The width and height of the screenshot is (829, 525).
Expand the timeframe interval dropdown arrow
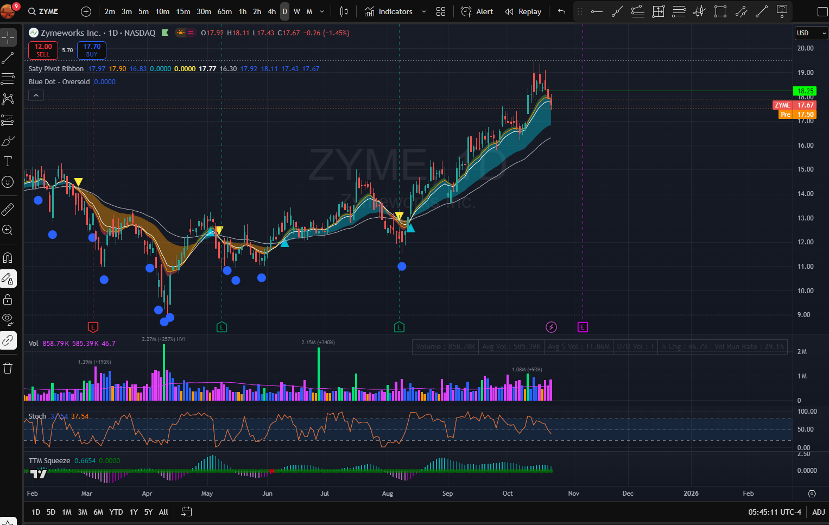point(322,11)
